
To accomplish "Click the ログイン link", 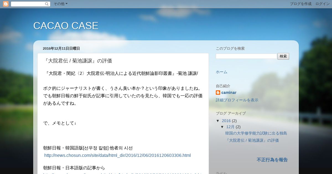I will click(322, 4).
